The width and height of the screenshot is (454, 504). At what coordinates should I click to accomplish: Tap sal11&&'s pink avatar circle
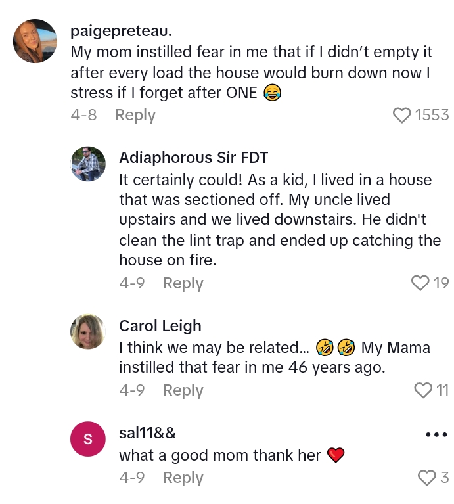point(88,439)
